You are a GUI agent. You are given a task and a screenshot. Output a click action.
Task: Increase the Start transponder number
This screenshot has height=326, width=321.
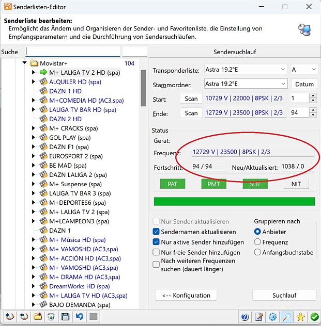[313, 95]
